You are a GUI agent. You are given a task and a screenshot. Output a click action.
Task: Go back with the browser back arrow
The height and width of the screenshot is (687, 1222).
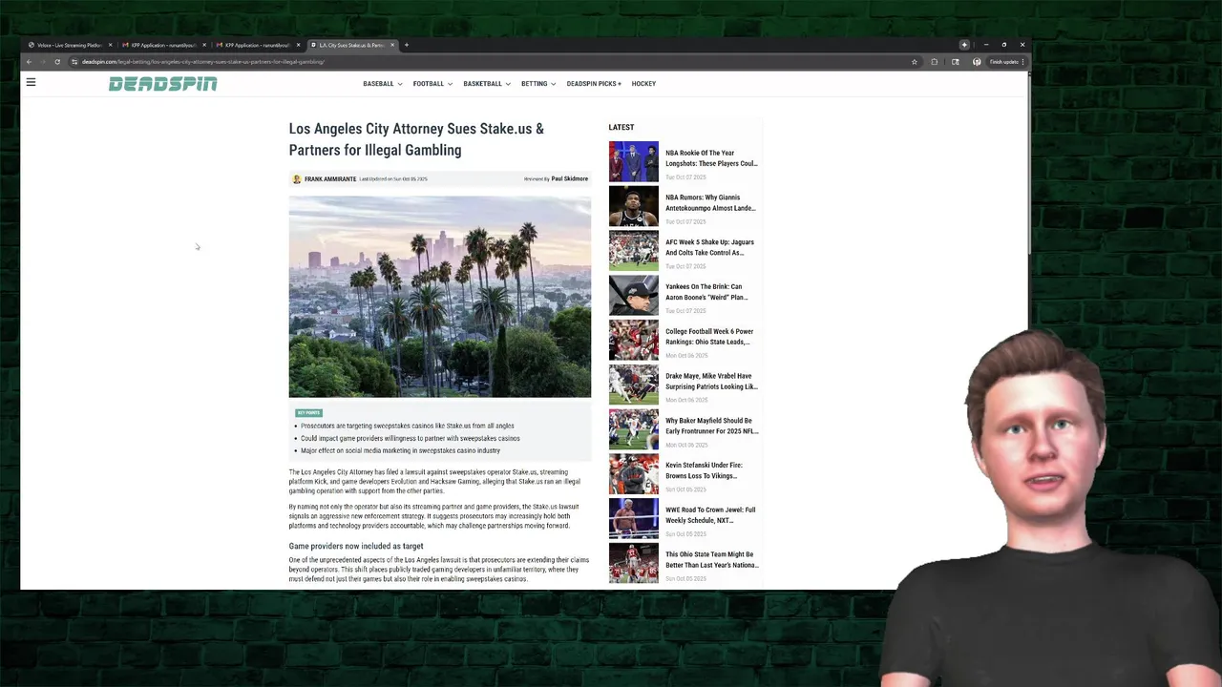pos(29,62)
